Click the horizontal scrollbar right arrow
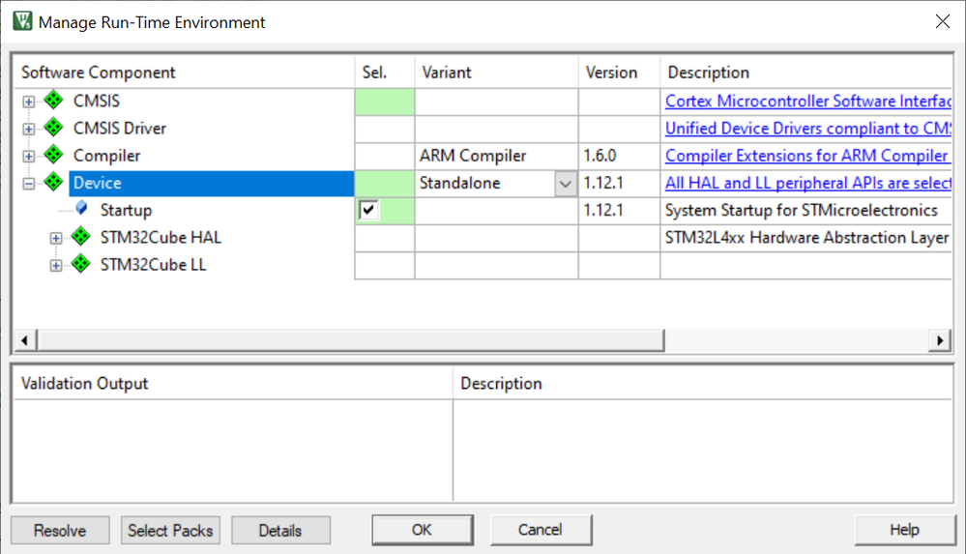 point(940,340)
